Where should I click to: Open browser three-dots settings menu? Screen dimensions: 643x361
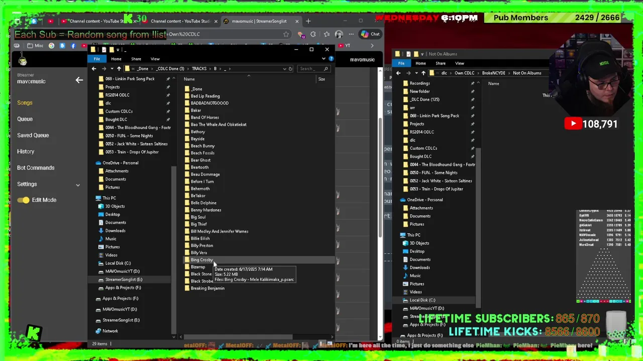click(x=351, y=34)
